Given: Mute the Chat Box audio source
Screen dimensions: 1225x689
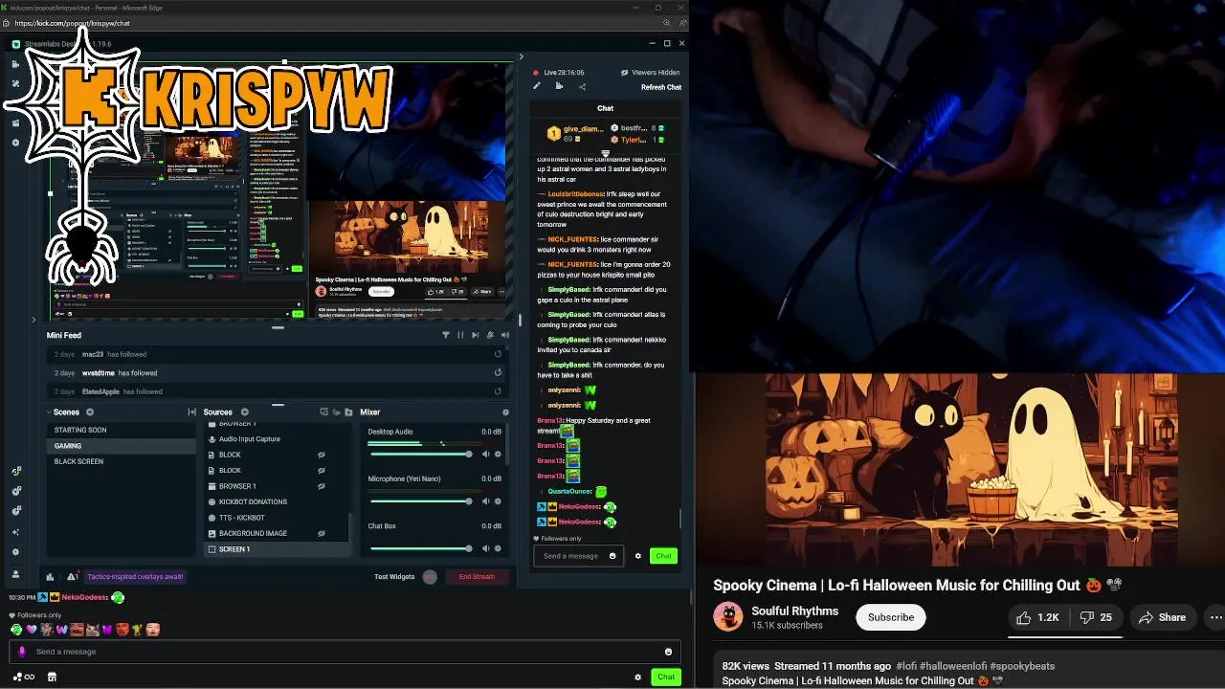Looking at the screenshot, I should tap(485, 548).
